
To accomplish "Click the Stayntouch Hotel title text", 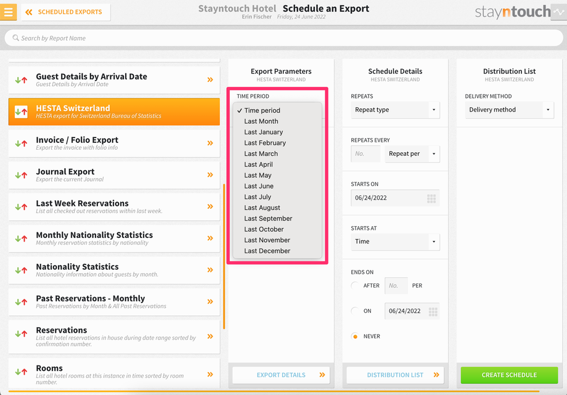I will pos(237,9).
